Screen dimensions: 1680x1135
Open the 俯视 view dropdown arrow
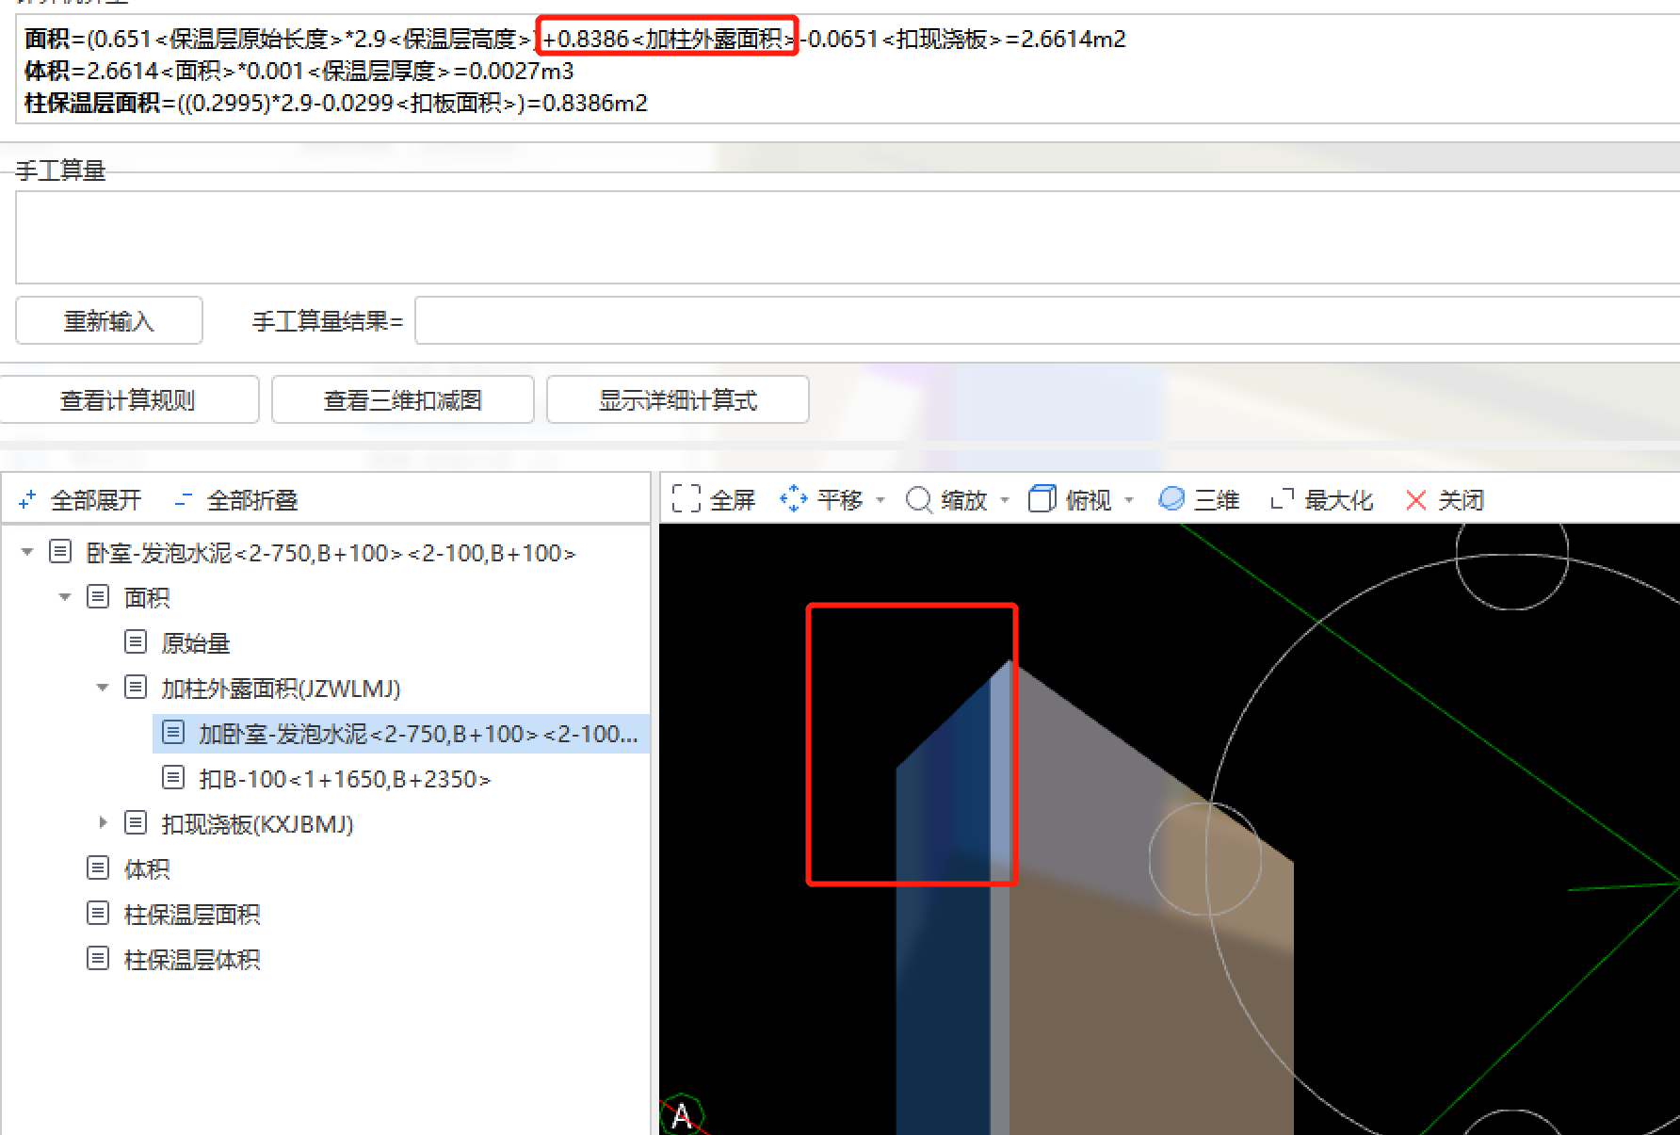(x=1129, y=500)
